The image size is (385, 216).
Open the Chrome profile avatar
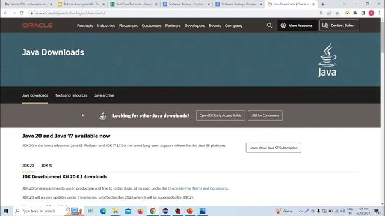pyautogui.click(x=371, y=13)
